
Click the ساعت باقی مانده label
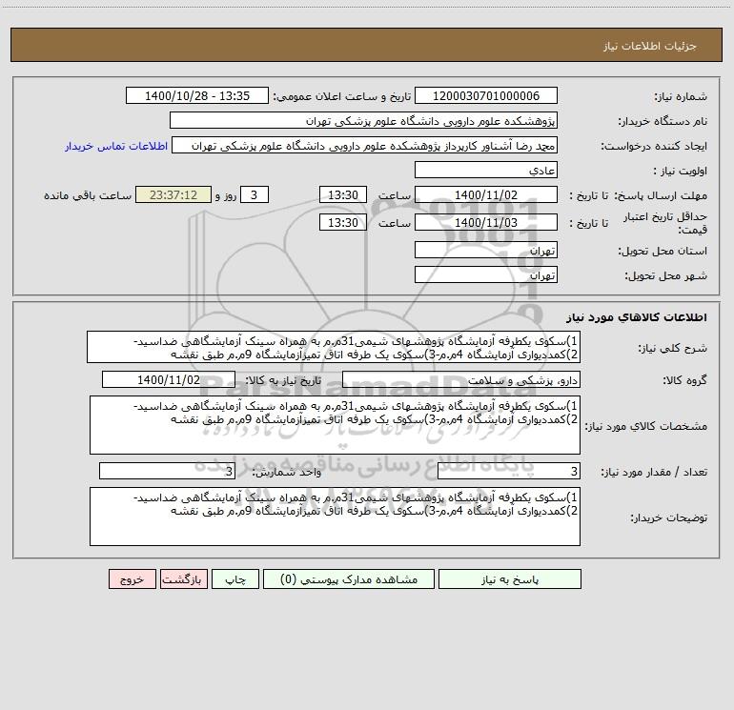point(88,195)
